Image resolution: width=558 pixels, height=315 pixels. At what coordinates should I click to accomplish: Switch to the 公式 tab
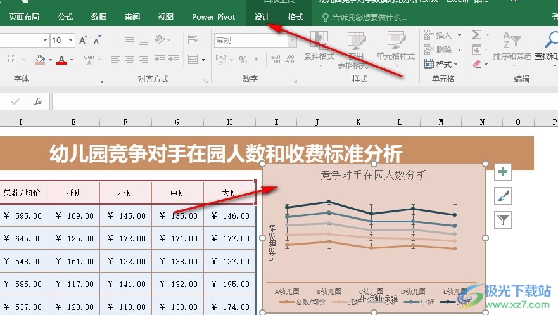[x=65, y=17]
